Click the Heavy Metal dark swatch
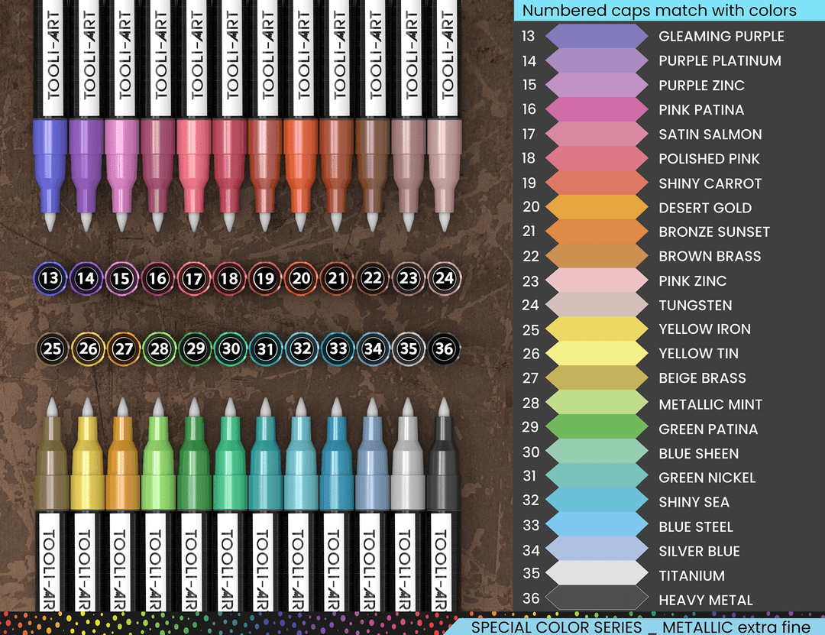 [x=597, y=599]
